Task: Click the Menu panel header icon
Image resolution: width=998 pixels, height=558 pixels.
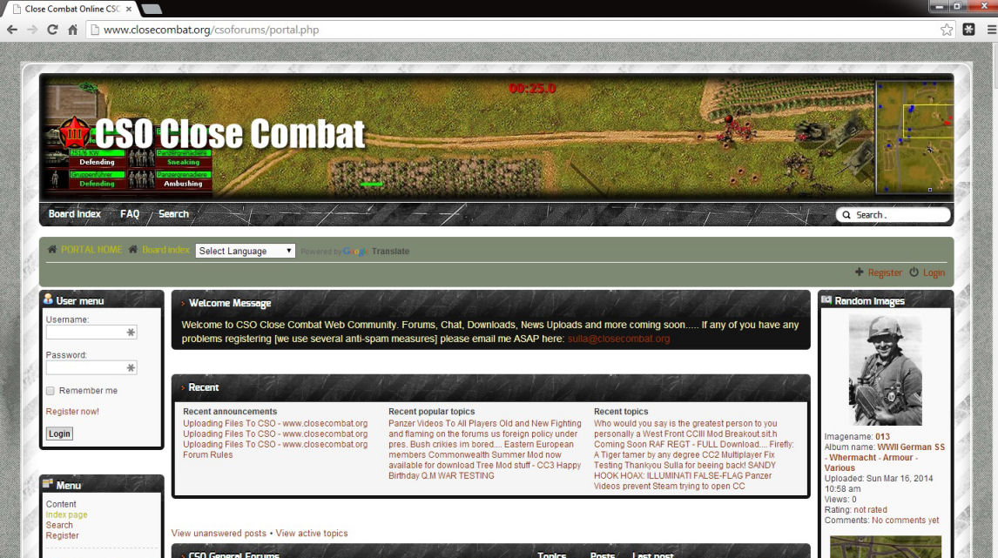Action: (x=48, y=483)
